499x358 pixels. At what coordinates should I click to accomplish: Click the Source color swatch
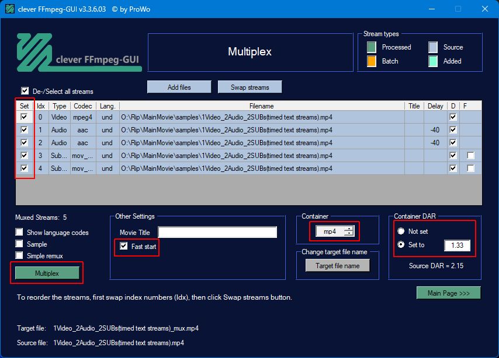tap(433, 47)
